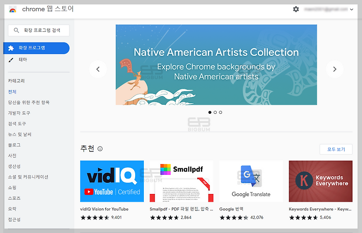This screenshot has width=362, height=233.
Task: Click the magnifier icon in search box
Action: point(16,30)
